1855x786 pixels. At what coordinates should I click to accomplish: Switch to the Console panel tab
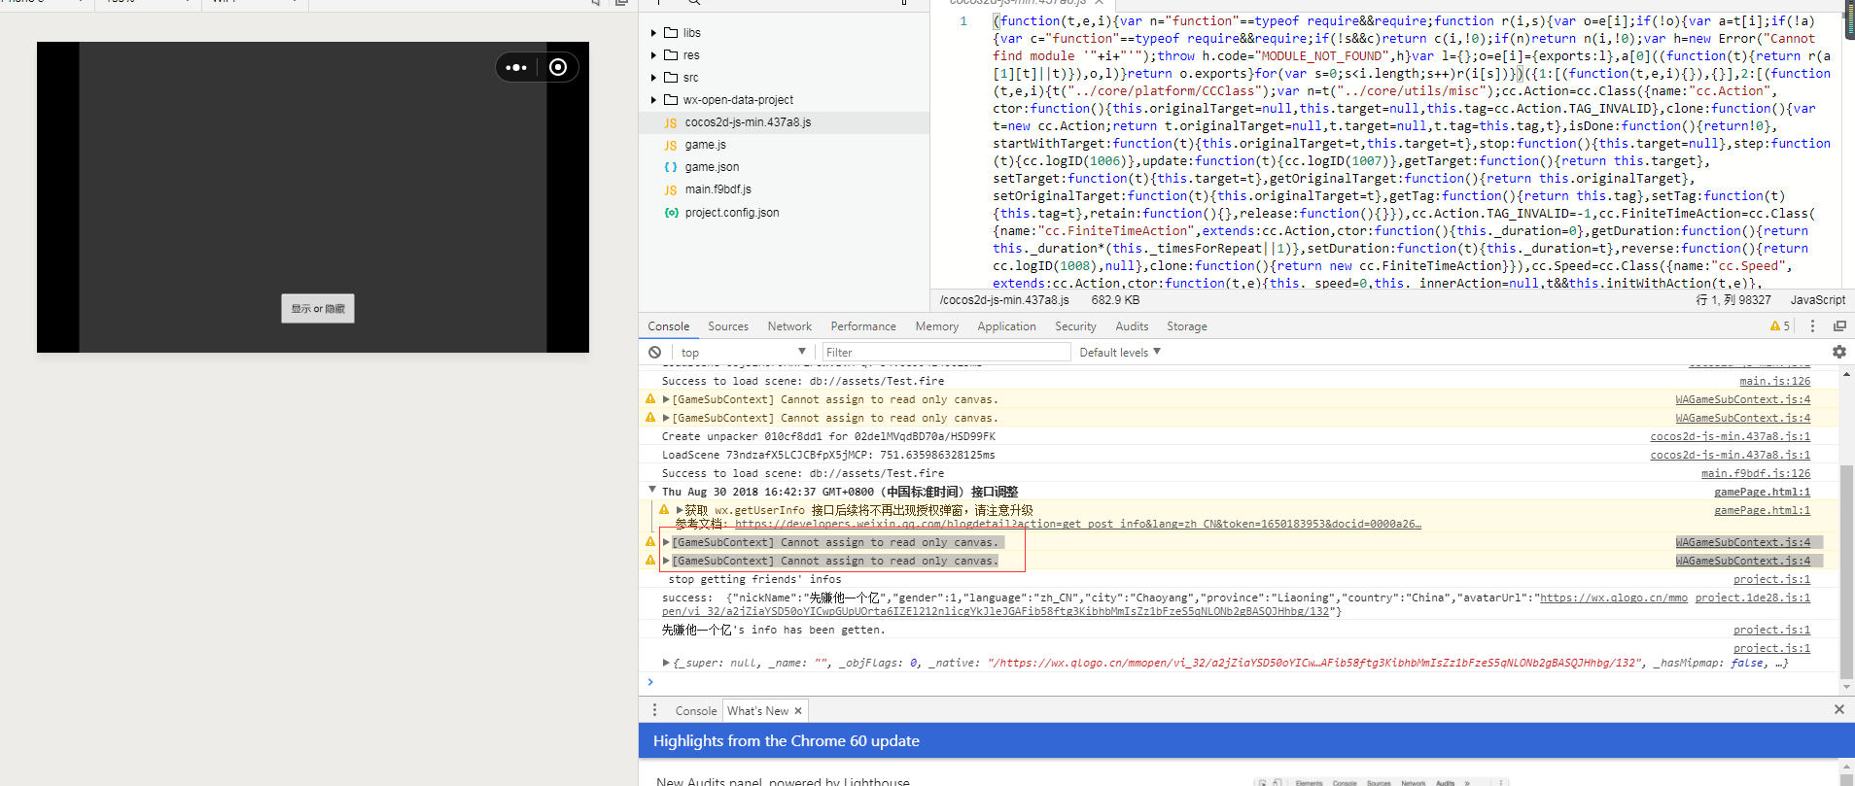(x=669, y=326)
